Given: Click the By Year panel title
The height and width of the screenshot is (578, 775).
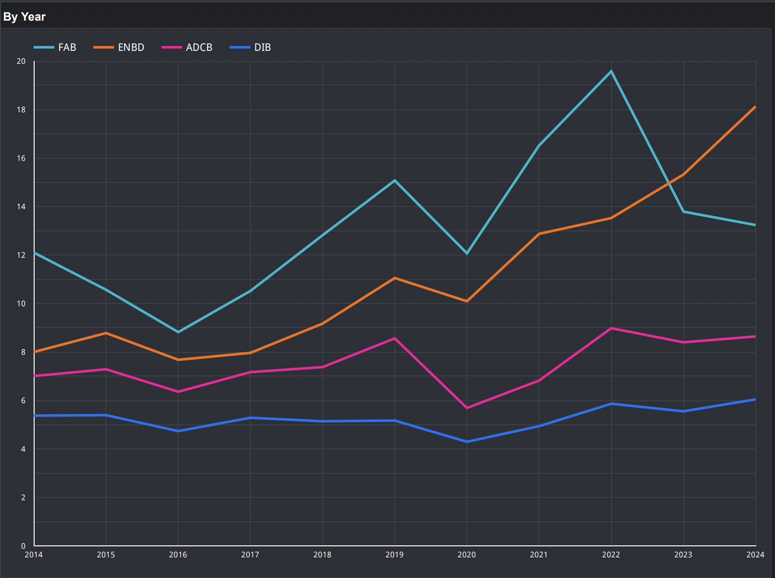Looking at the screenshot, I should [24, 17].
